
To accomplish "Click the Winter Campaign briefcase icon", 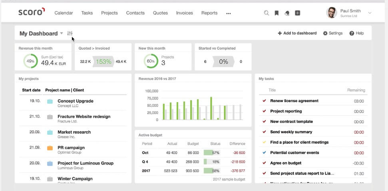I will (x=50, y=179).
